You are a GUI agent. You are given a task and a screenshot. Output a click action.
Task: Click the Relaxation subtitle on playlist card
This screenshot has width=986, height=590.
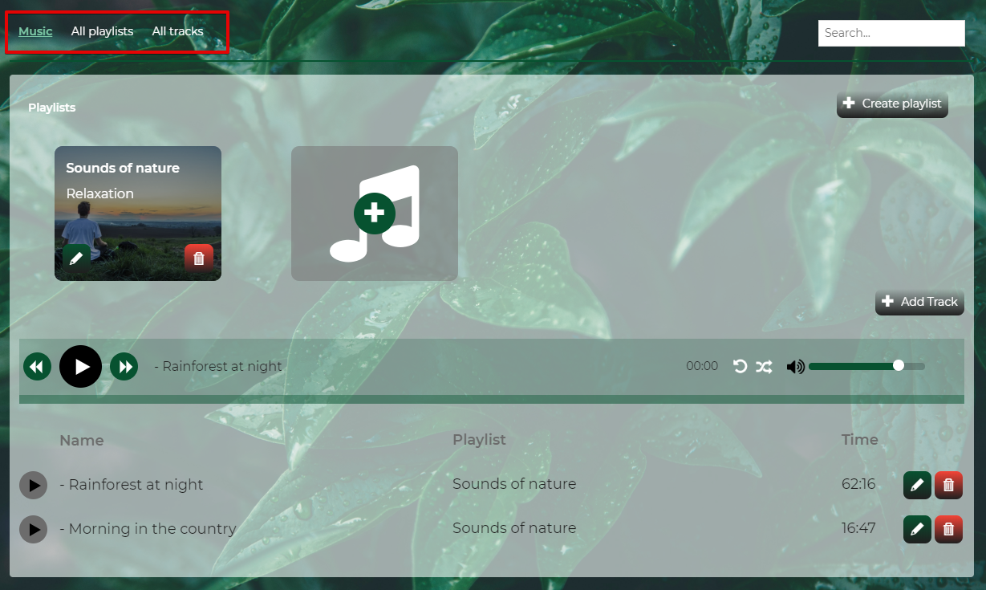pyautogui.click(x=100, y=193)
